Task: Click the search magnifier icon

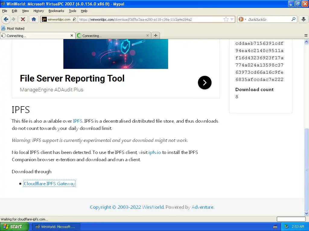Action: (293, 19)
